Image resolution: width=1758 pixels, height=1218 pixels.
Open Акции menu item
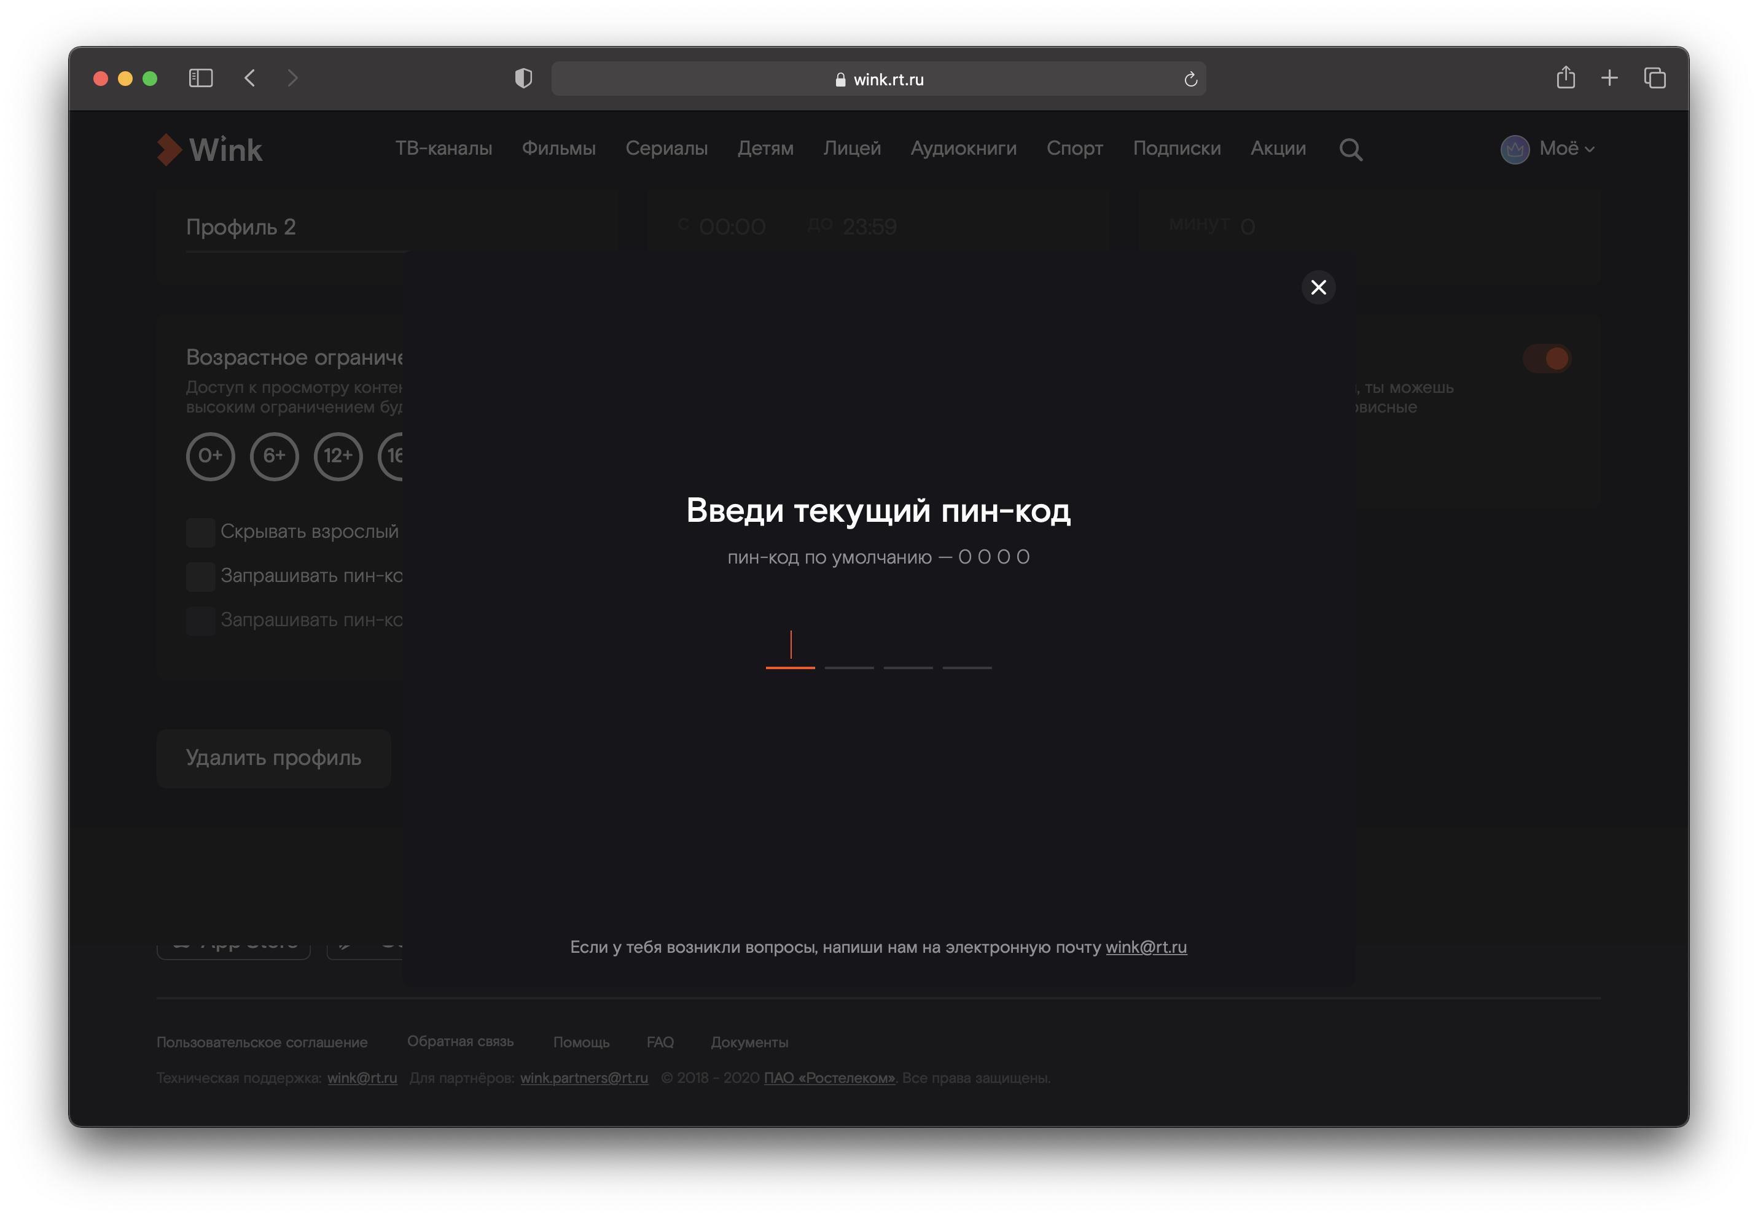(x=1278, y=148)
